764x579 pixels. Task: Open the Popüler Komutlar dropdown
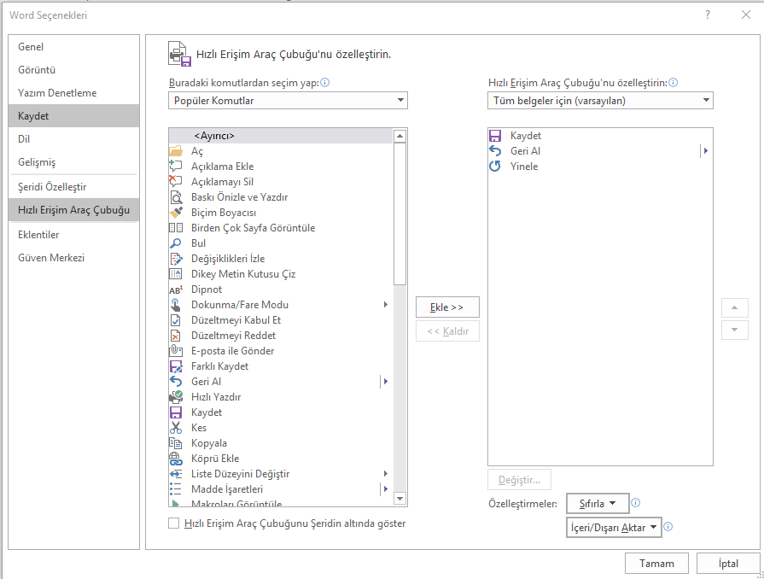(x=288, y=101)
